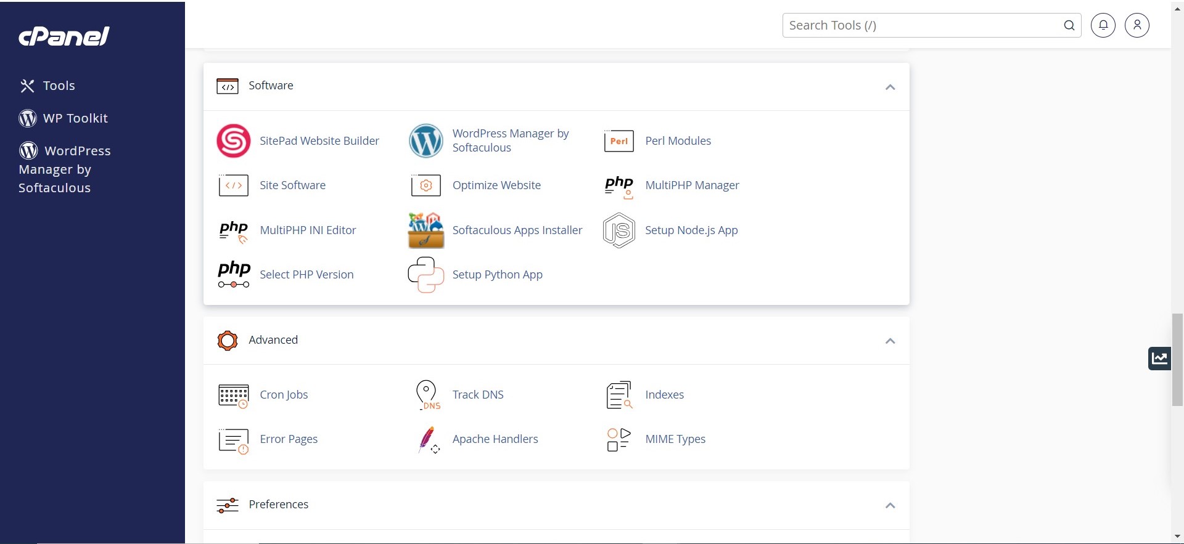Image resolution: width=1184 pixels, height=544 pixels.
Task: Launch Softaculous Apps Installer icon
Action: click(x=426, y=230)
